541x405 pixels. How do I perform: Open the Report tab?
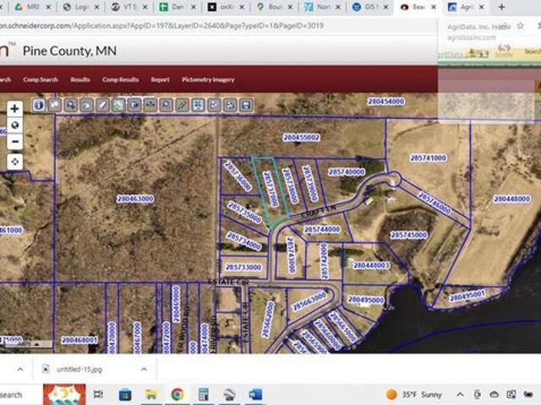[x=160, y=79]
